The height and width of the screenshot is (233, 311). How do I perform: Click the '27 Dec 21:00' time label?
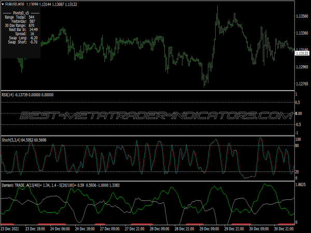(135, 229)
